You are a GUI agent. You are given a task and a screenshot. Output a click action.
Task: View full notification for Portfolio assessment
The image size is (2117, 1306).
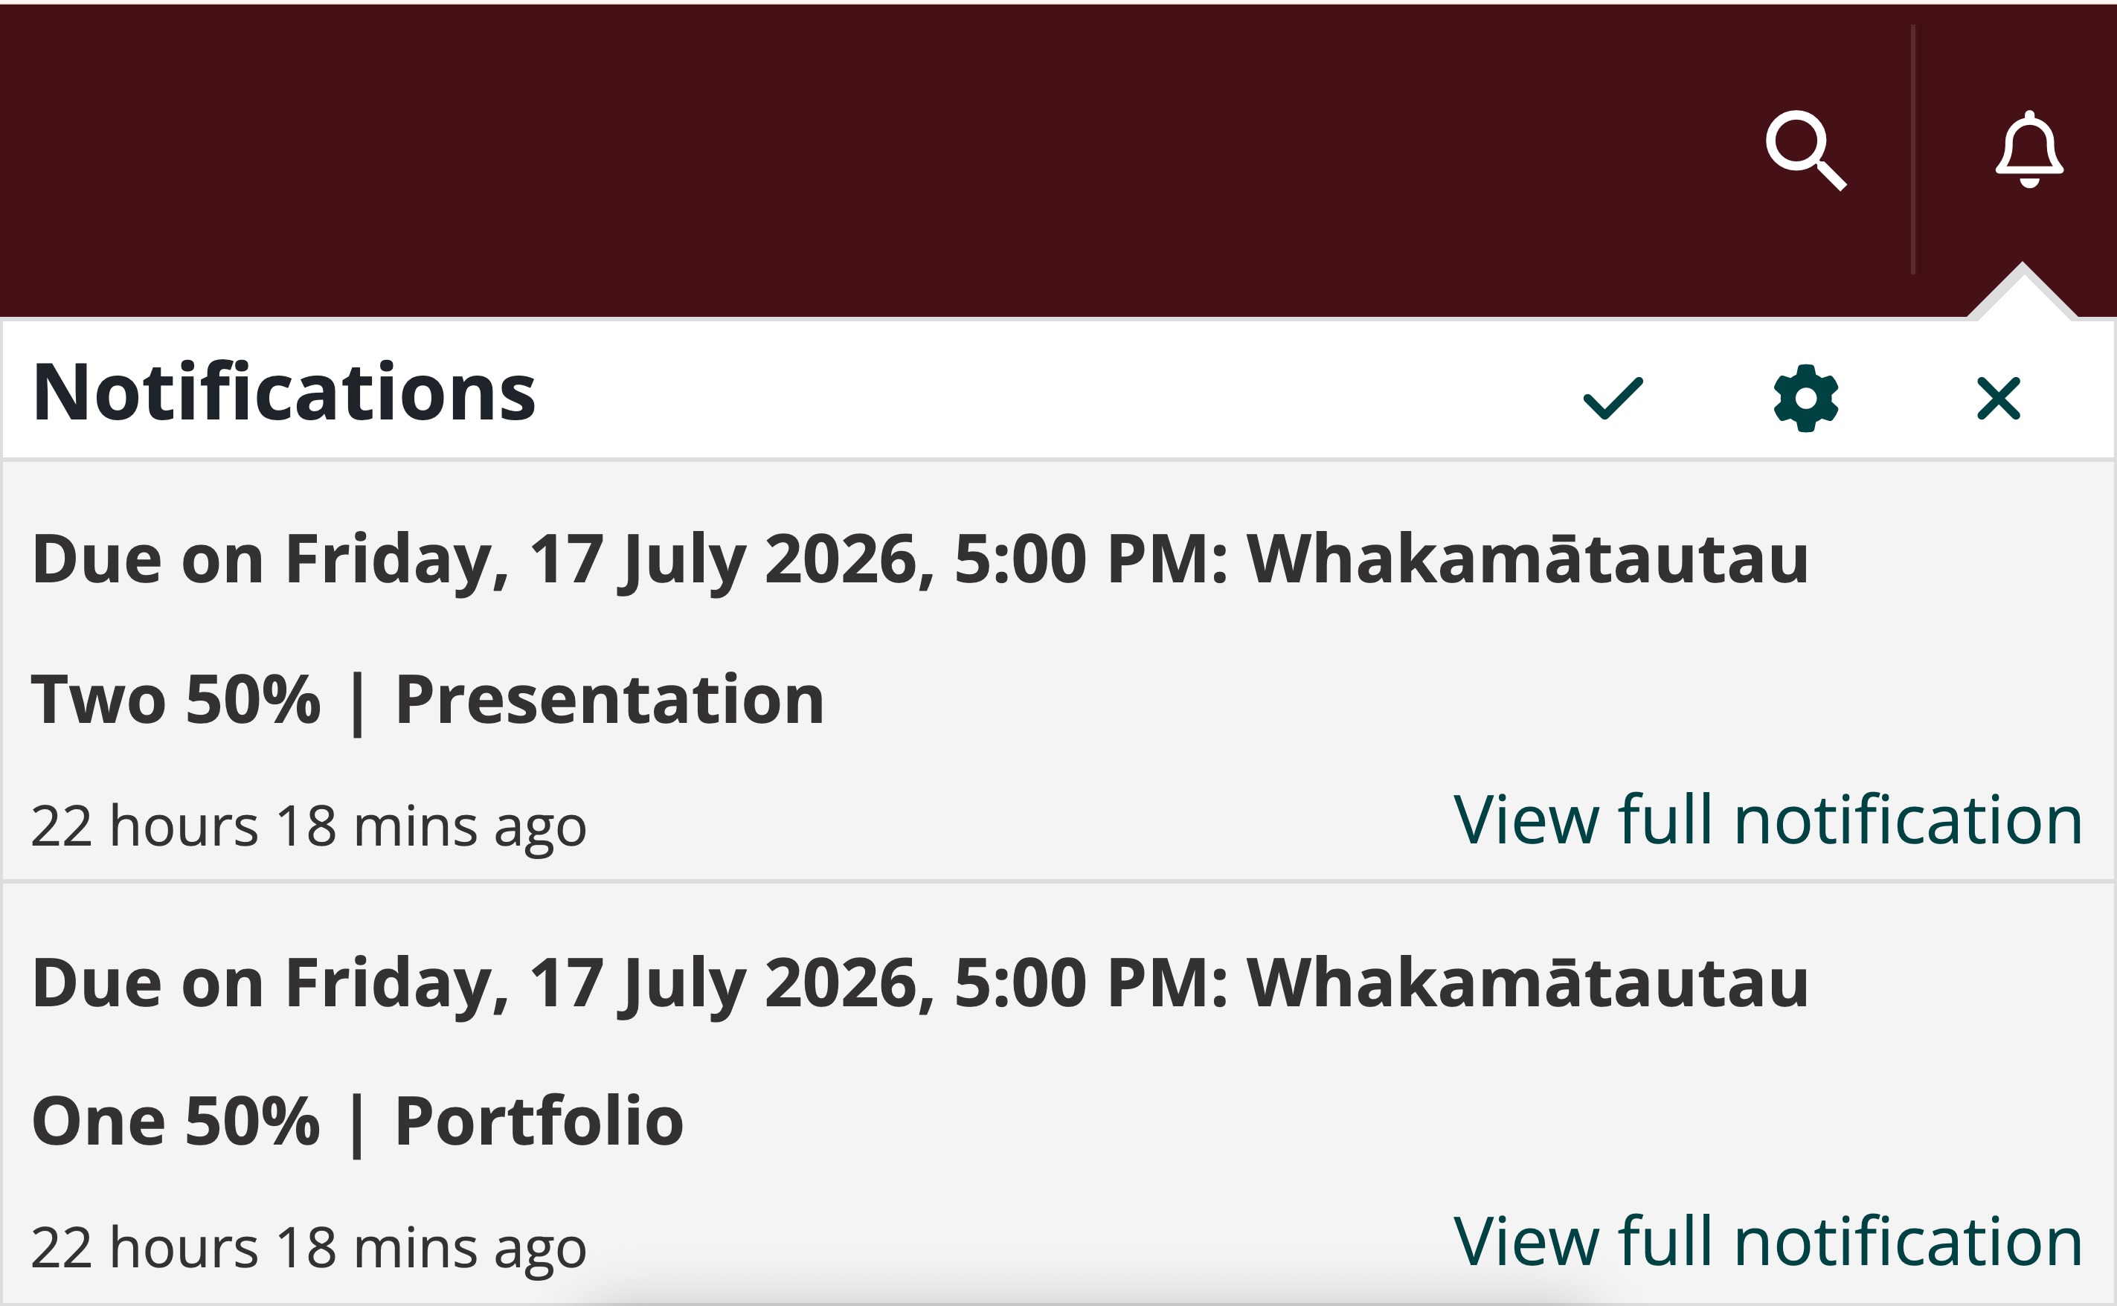(x=1768, y=1241)
